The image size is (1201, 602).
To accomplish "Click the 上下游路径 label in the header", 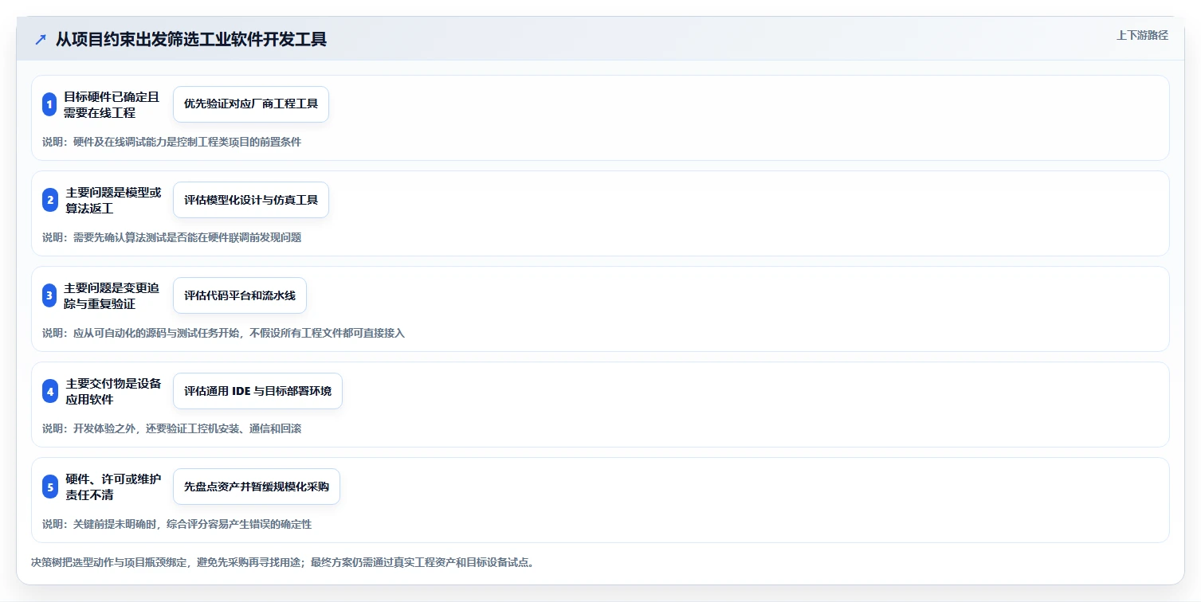I will click(x=1142, y=35).
